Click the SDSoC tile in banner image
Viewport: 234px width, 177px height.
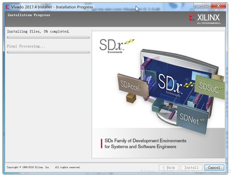(210, 88)
